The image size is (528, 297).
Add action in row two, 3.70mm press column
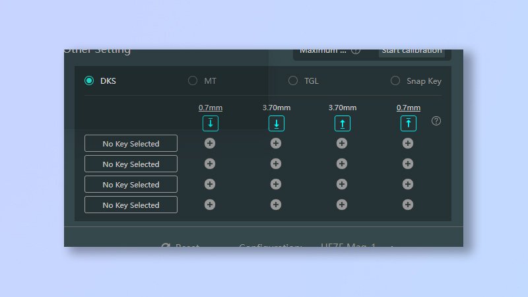[276, 164]
